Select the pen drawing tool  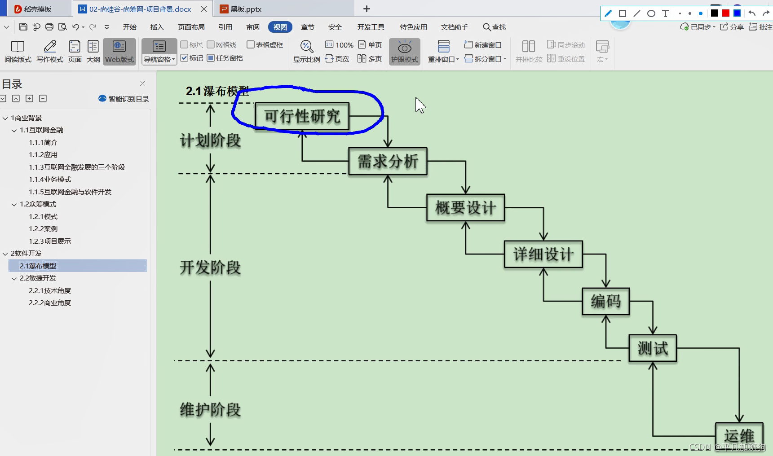coord(608,13)
